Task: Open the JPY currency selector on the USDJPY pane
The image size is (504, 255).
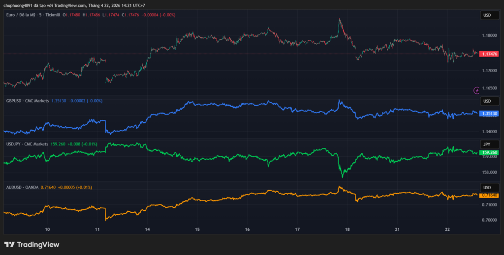Action: [x=487, y=144]
